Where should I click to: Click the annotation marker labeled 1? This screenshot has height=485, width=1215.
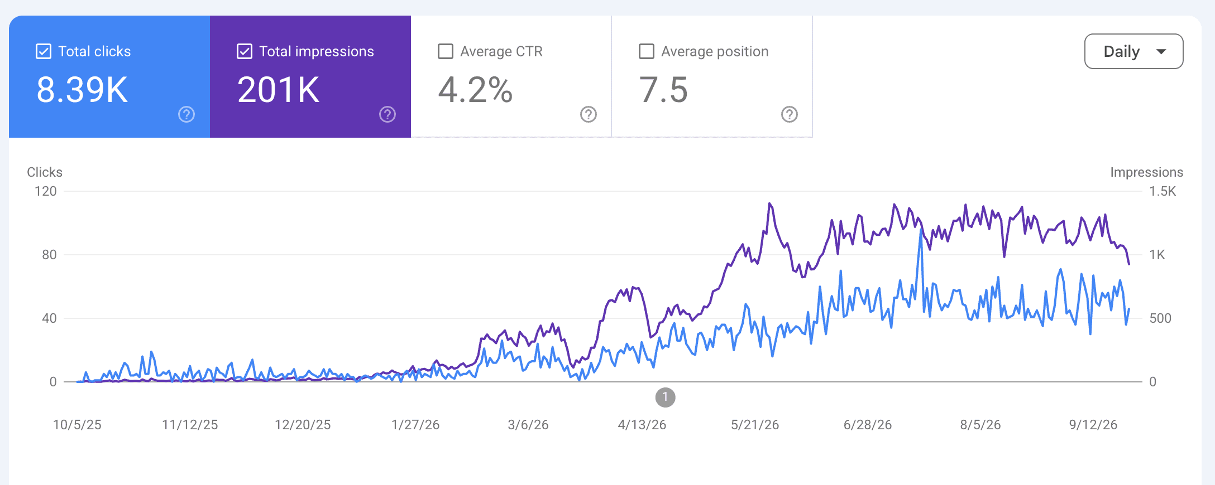point(665,397)
